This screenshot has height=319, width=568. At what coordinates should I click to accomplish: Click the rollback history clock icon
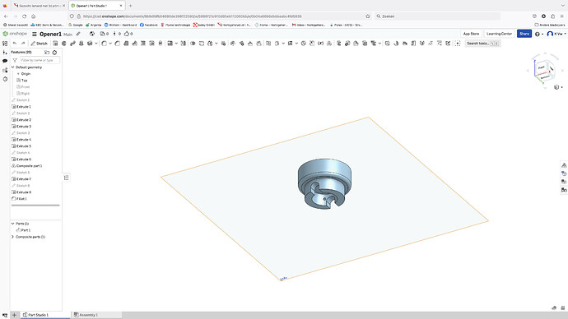(x=54, y=53)
